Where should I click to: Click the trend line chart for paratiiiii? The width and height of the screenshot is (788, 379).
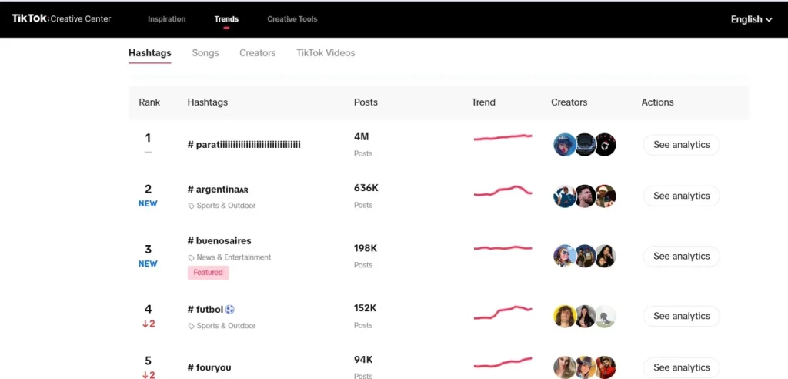coord(503,137)
